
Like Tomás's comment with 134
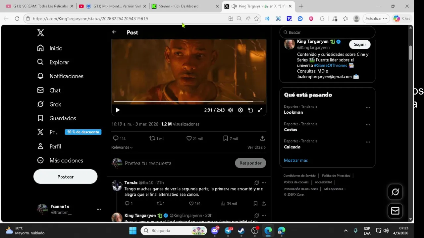click(194, 203)
